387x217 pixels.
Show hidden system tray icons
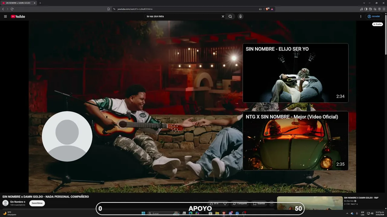pos(347,213)
